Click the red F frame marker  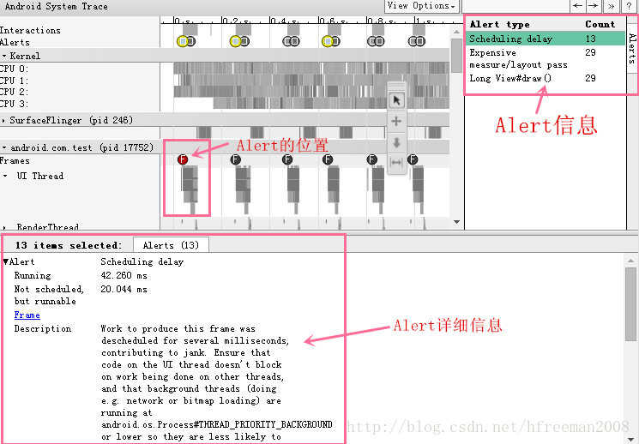(x=183, y=159)
